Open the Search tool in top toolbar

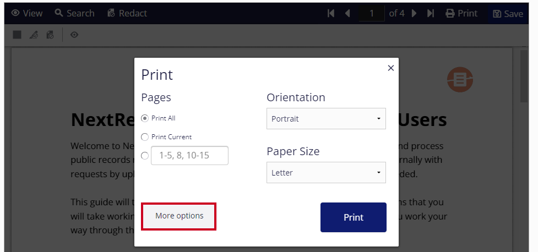[74, 13]
